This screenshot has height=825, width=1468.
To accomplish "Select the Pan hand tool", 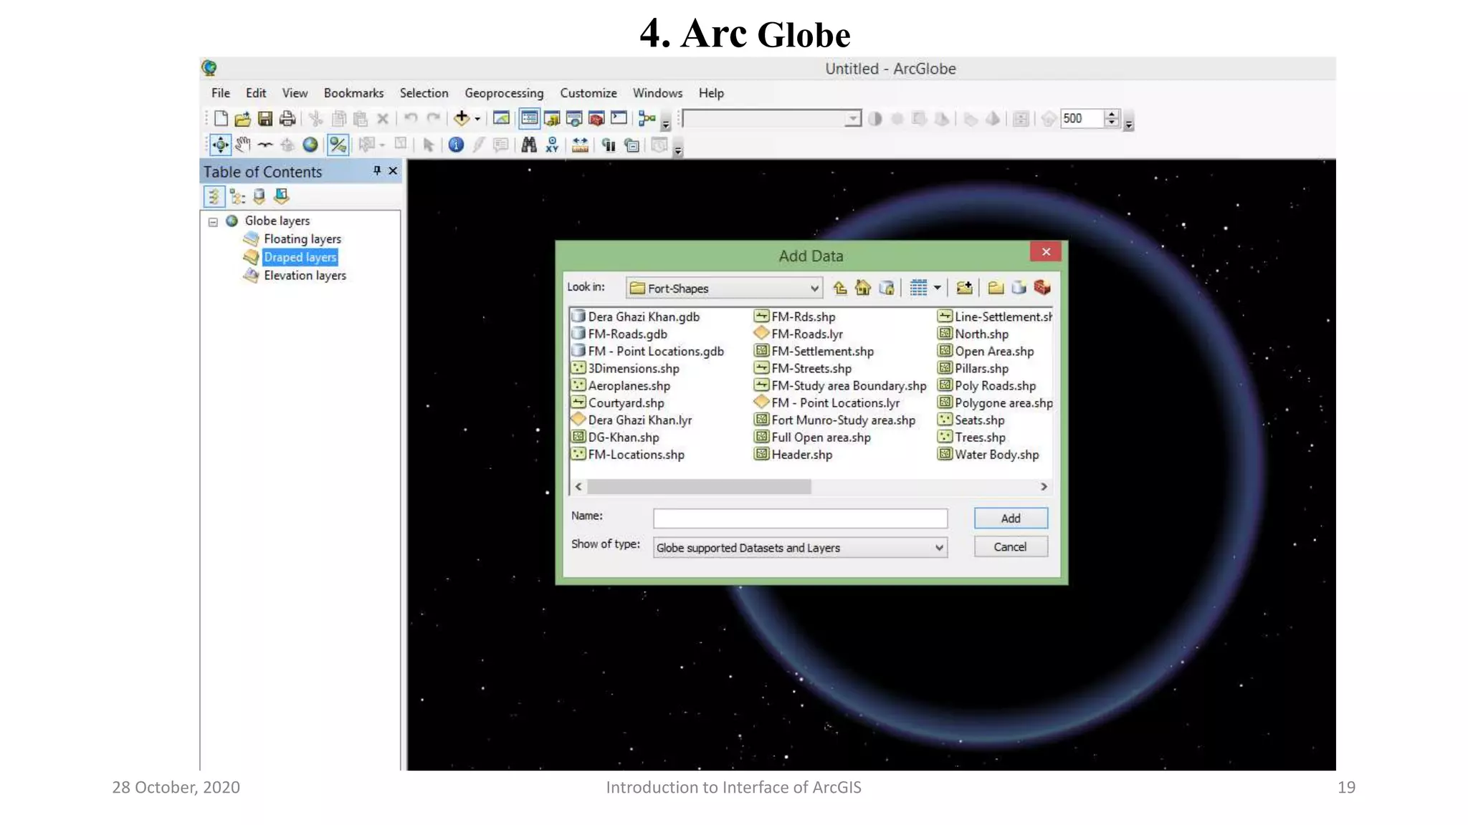I will (x=243, y=145).
